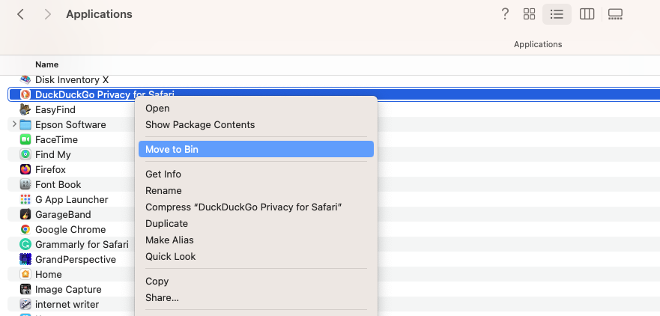This screenshot has height=316, width=660.
Task: Click the Google Chrome app icon
Action: click(x=25, y=229)
